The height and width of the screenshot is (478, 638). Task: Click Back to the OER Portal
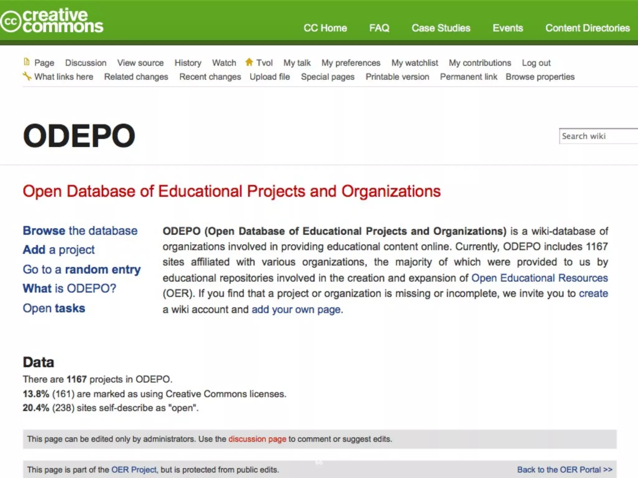pos(564,470)
